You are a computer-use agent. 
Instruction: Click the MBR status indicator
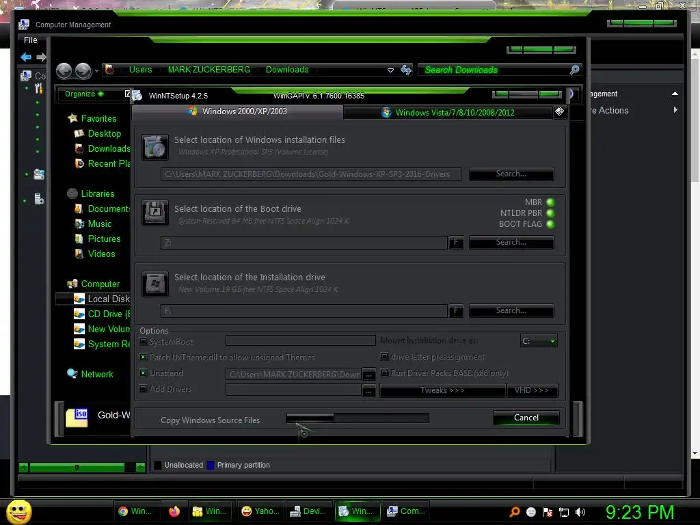[550, 202]
